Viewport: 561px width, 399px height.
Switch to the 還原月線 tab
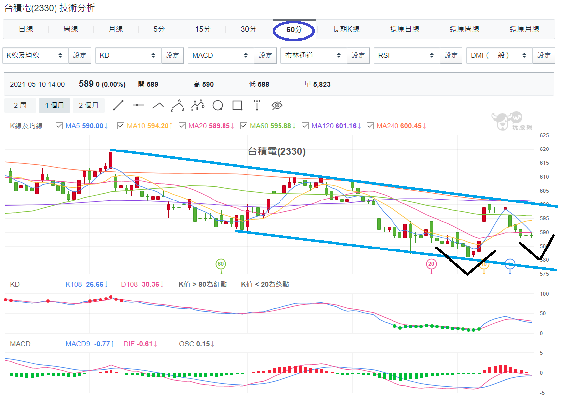pos(524,29)
